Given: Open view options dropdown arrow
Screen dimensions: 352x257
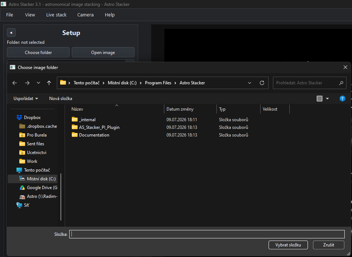Looking at the screenshot, I should (x=327, y=99).
